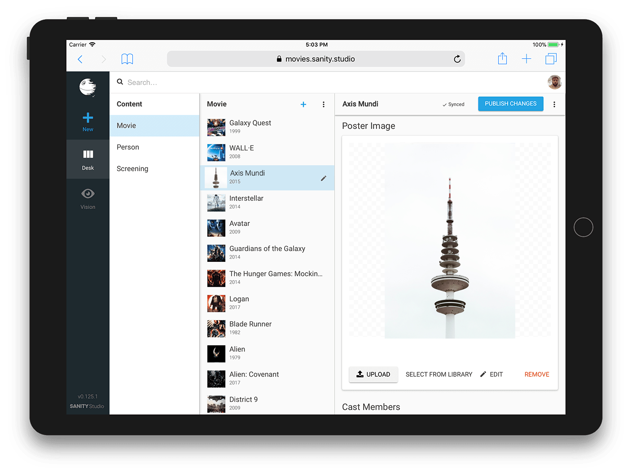Image resolution: width=632 pixels, height=476 pixels.
Task: Remove the poster image
Action: (536, 374)
